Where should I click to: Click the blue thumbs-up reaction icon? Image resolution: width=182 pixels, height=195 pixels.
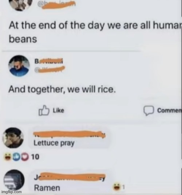[16, 157]
